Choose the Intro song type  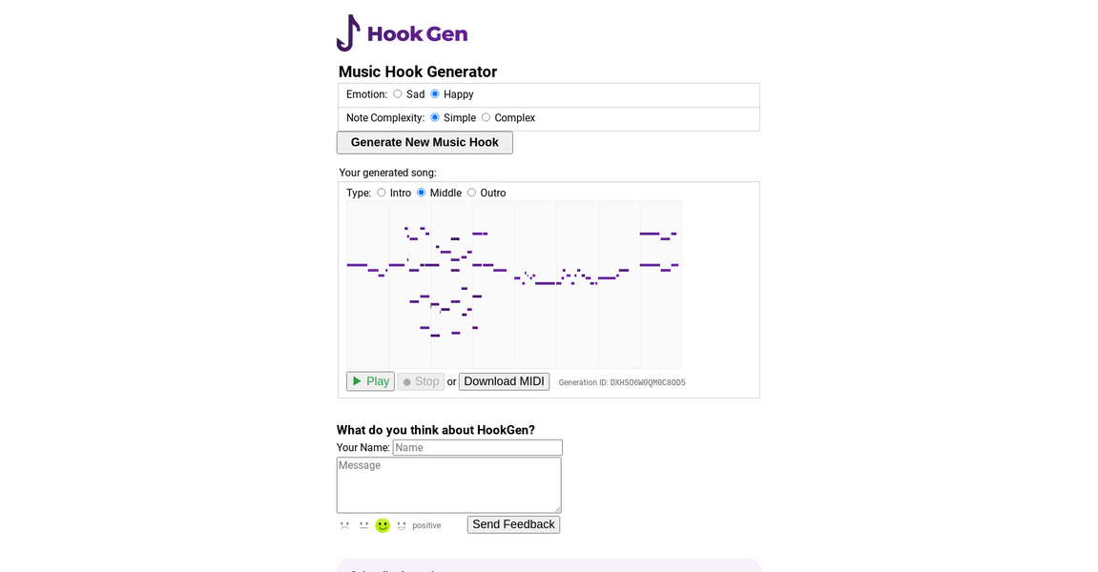tap(381, 193)
